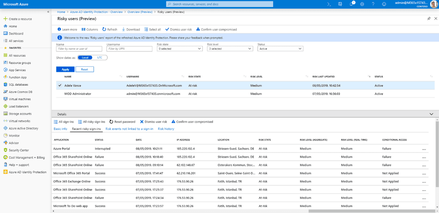Click the Reset filters button
439x213 pixels.
click(x=84, y=69)
